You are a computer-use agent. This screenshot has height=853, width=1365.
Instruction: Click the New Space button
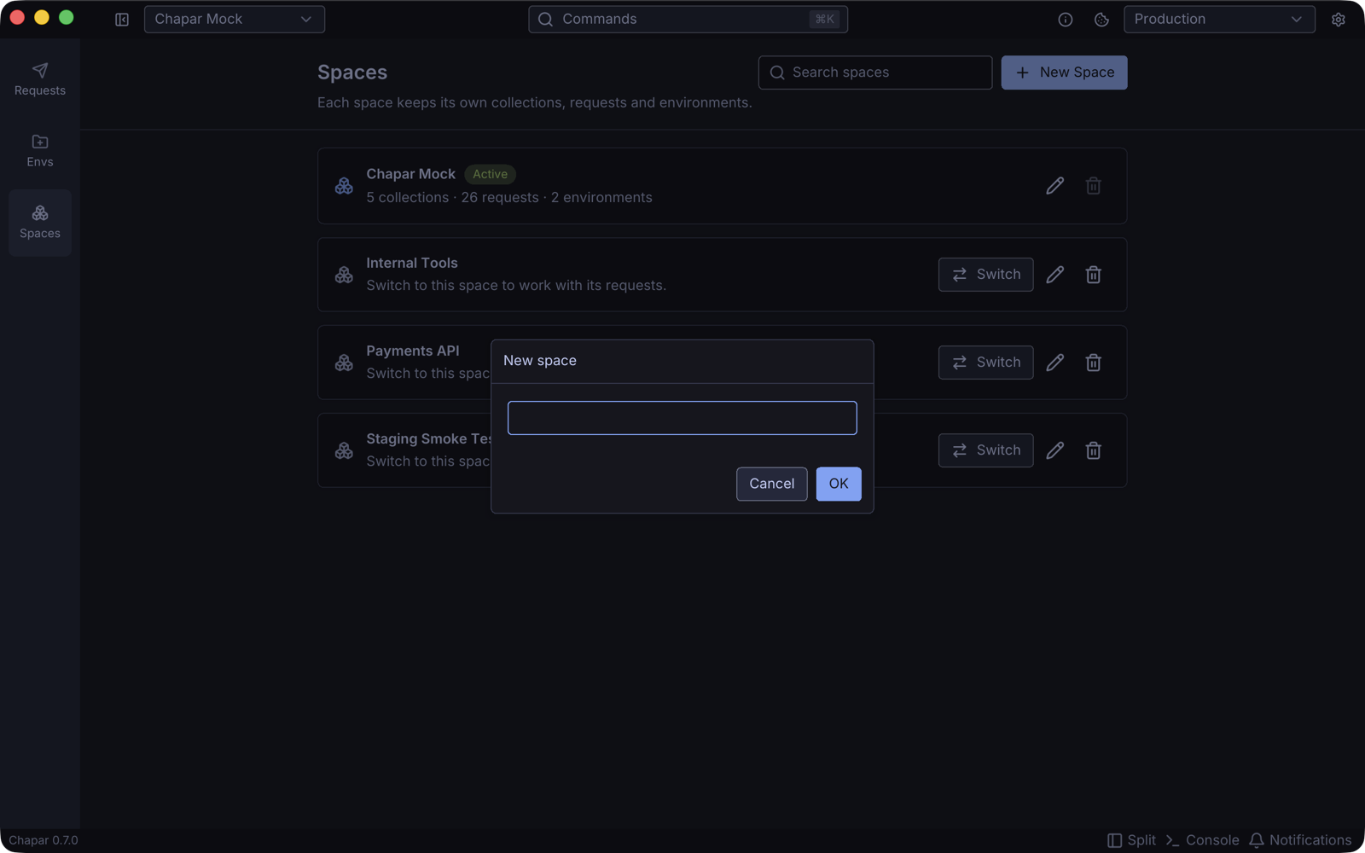[1064, 73]
